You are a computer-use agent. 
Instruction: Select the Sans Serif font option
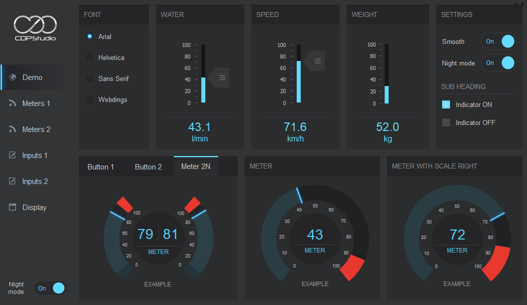click(89, 78)
